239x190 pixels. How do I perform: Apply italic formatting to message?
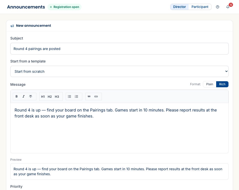click(x=24, y=96)
